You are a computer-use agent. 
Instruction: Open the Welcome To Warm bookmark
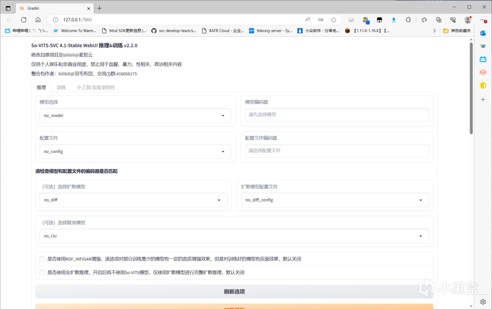(75, 31)
